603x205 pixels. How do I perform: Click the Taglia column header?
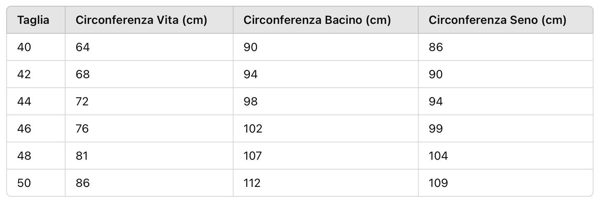pos(33,20)
